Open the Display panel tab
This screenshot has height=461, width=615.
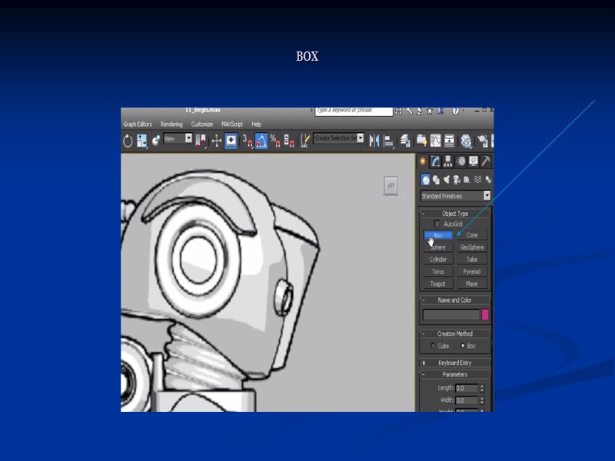pos(474,161)
